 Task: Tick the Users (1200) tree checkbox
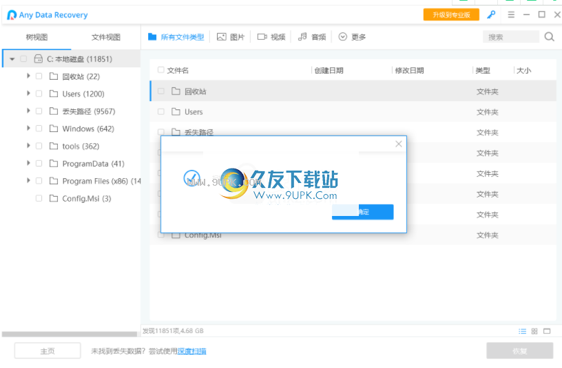(39, 94)
